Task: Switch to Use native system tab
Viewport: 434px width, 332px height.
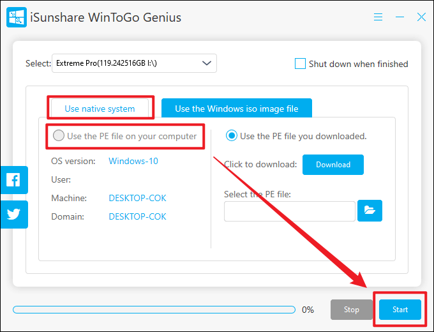Action: tap(100, 109)
